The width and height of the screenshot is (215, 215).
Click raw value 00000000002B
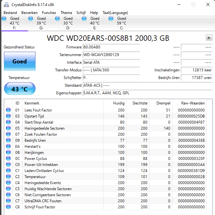pyautogui.click(x=191, y=176)
